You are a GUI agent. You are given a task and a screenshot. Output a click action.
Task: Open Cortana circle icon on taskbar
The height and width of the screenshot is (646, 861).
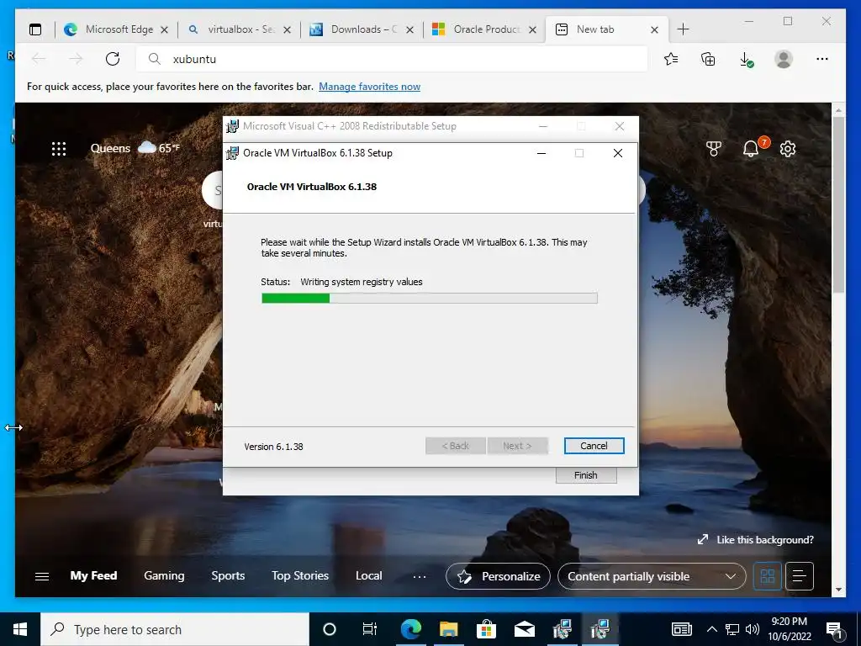click(x=330, y=629)
